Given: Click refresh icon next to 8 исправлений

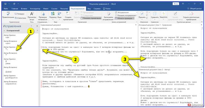Looking at the screenshot, I should [37, 31].
